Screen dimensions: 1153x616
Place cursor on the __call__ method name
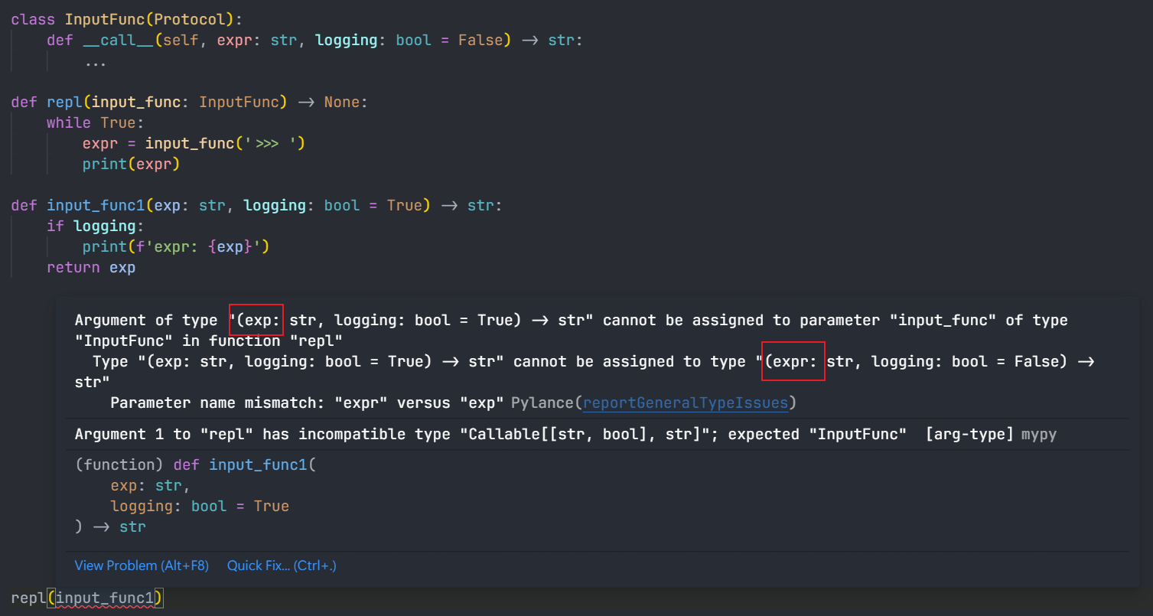point(118,40)
